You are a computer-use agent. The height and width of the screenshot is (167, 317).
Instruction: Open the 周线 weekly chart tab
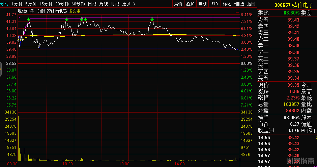tap(104, 4)
